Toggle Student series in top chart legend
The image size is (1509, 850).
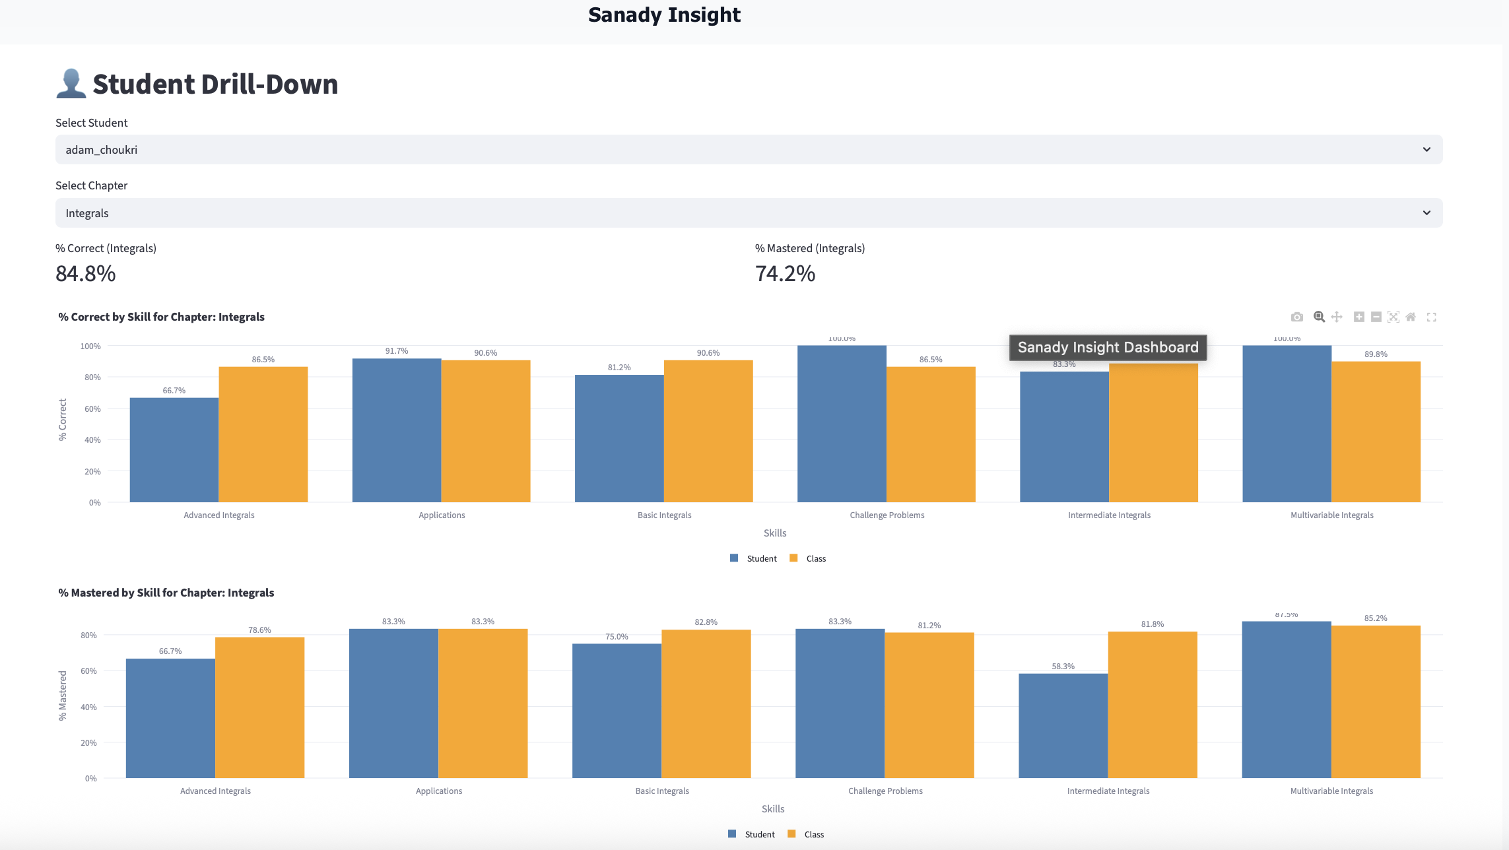pos(761,558)
